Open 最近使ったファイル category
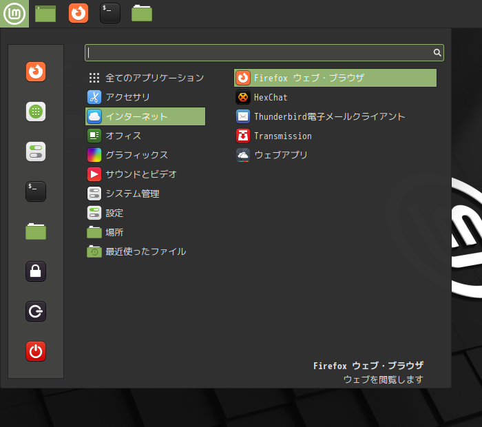The height and width of the screenshot is (427, 482). pos(145,252)
